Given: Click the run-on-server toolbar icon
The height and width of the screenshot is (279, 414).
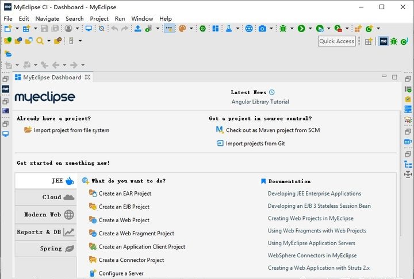Looking at the screenshot, I should pyautogui.click(x=149, y=29).
